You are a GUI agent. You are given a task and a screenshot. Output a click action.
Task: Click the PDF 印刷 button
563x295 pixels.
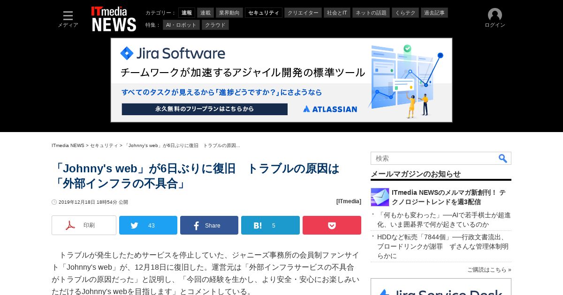[x=84, y=225]
